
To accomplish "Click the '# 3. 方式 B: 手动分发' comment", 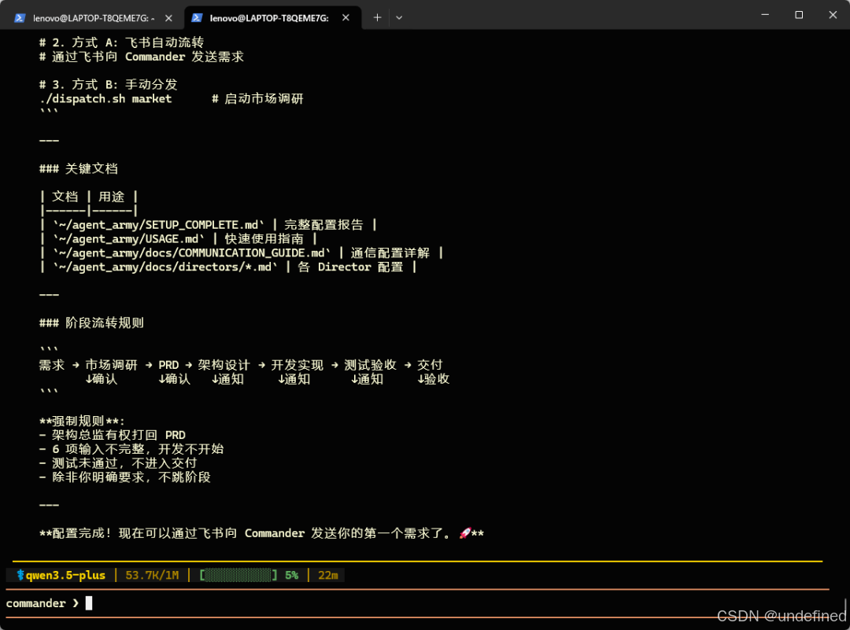I will pyautogui.click(x=109, y=84).
